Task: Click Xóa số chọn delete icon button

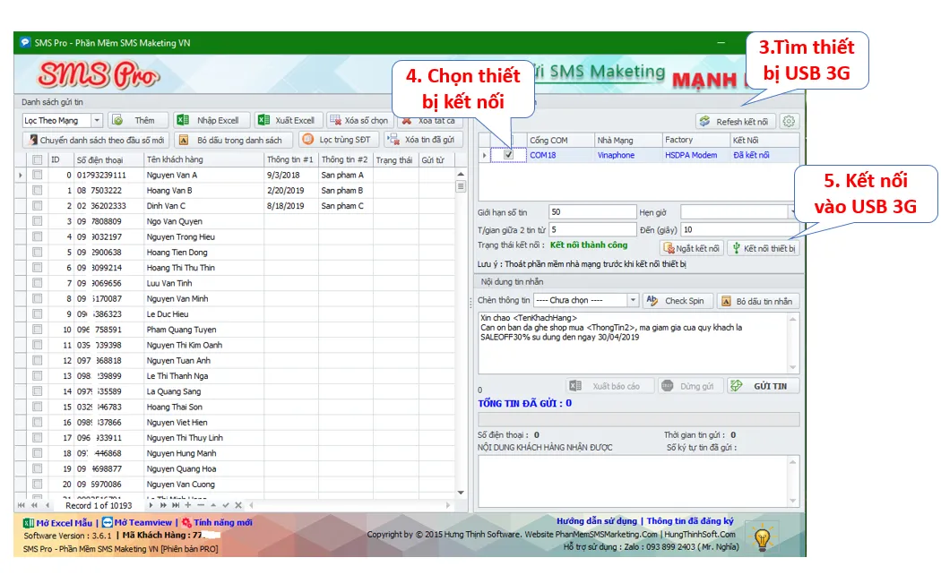Action: (359, 120)
